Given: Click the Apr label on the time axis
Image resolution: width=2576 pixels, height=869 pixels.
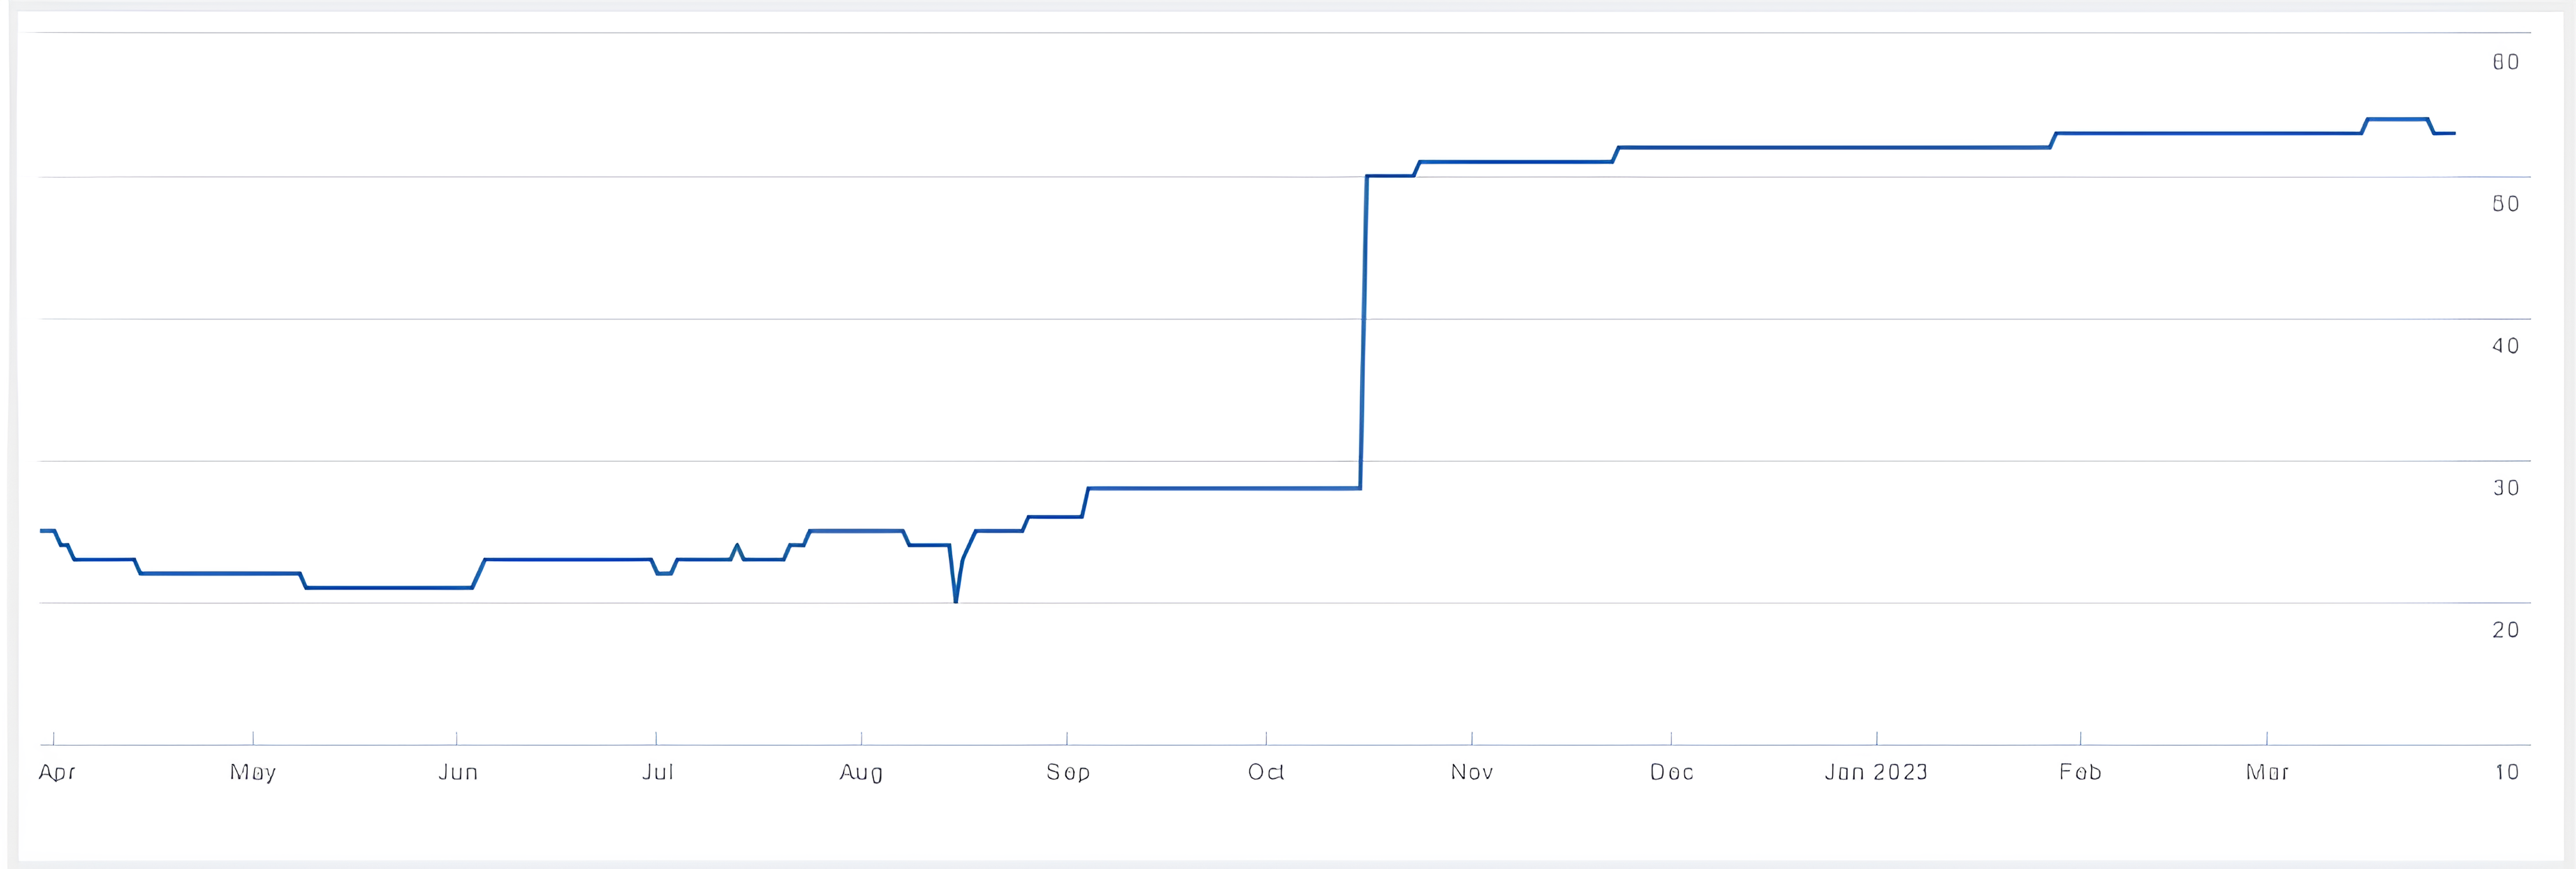Looking at the screenshot, I should [x=57, y=772].
